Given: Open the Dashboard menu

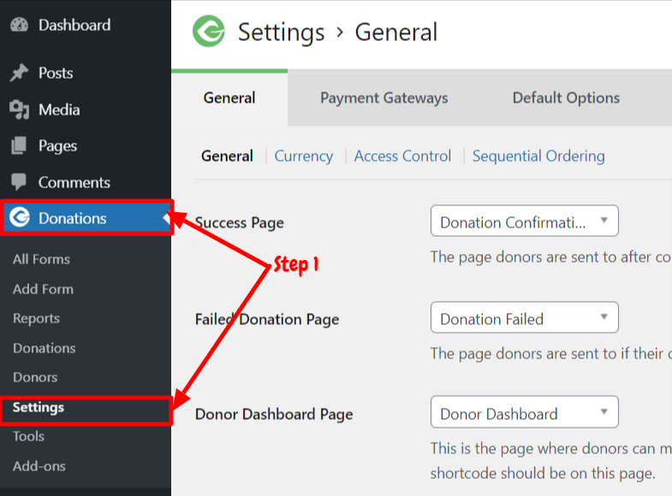Looking at the screenshot, I should (x=74, y=25).
